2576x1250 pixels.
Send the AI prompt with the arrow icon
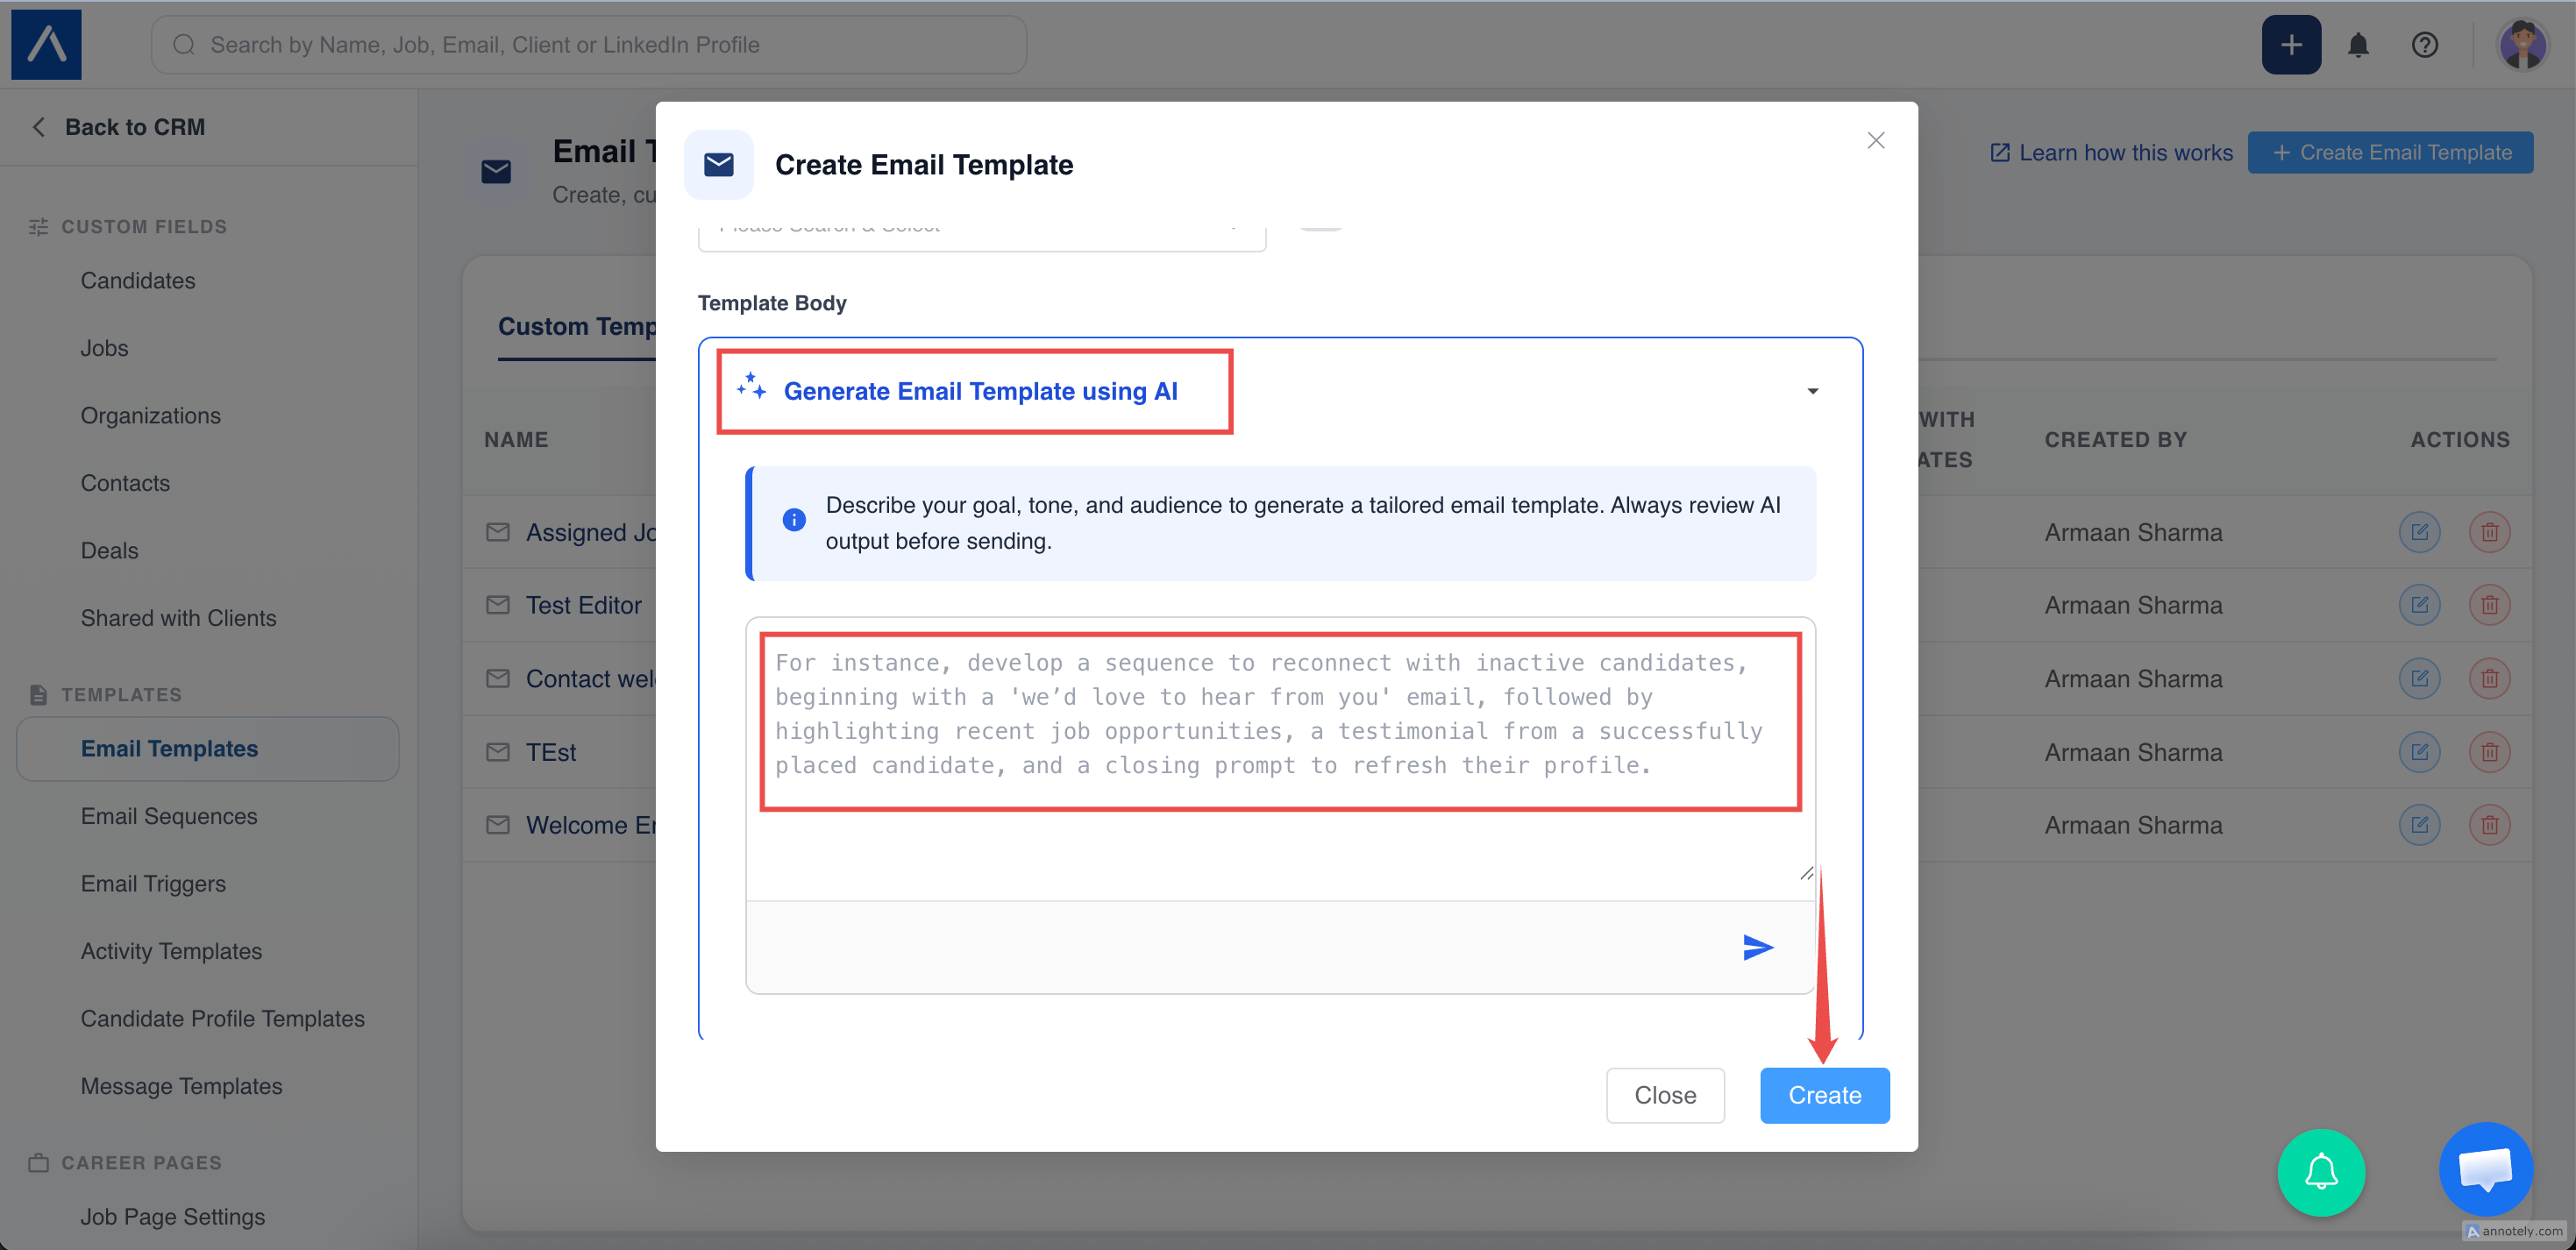[x=1758, y=947]
